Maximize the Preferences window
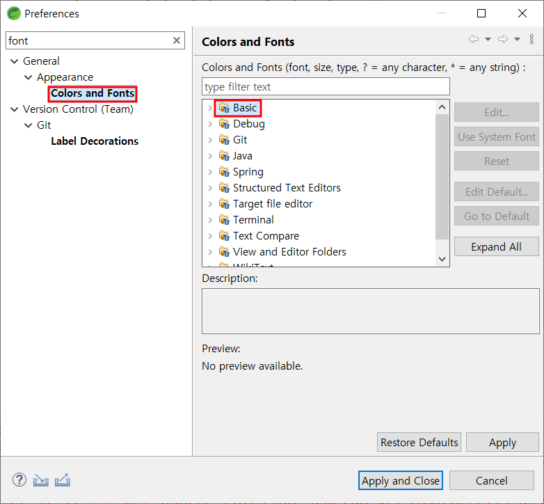Screen dimensions: 544x504 tap(481, 13)
